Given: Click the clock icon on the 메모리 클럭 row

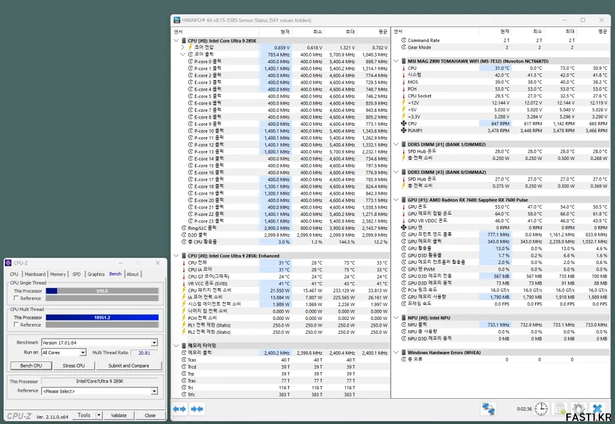Looking at the screenshot, I should point(184,352).
